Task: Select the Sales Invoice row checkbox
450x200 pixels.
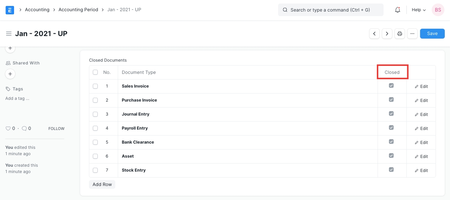Action: pos(95,86)
